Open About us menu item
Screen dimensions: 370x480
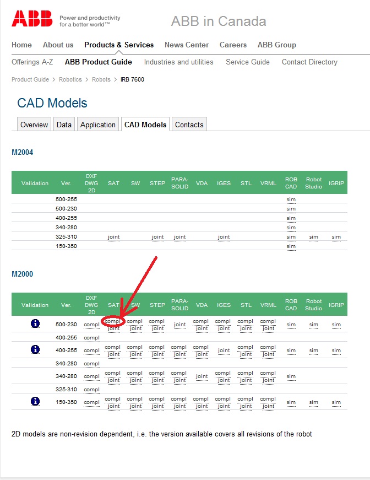(x=58, y=45)
